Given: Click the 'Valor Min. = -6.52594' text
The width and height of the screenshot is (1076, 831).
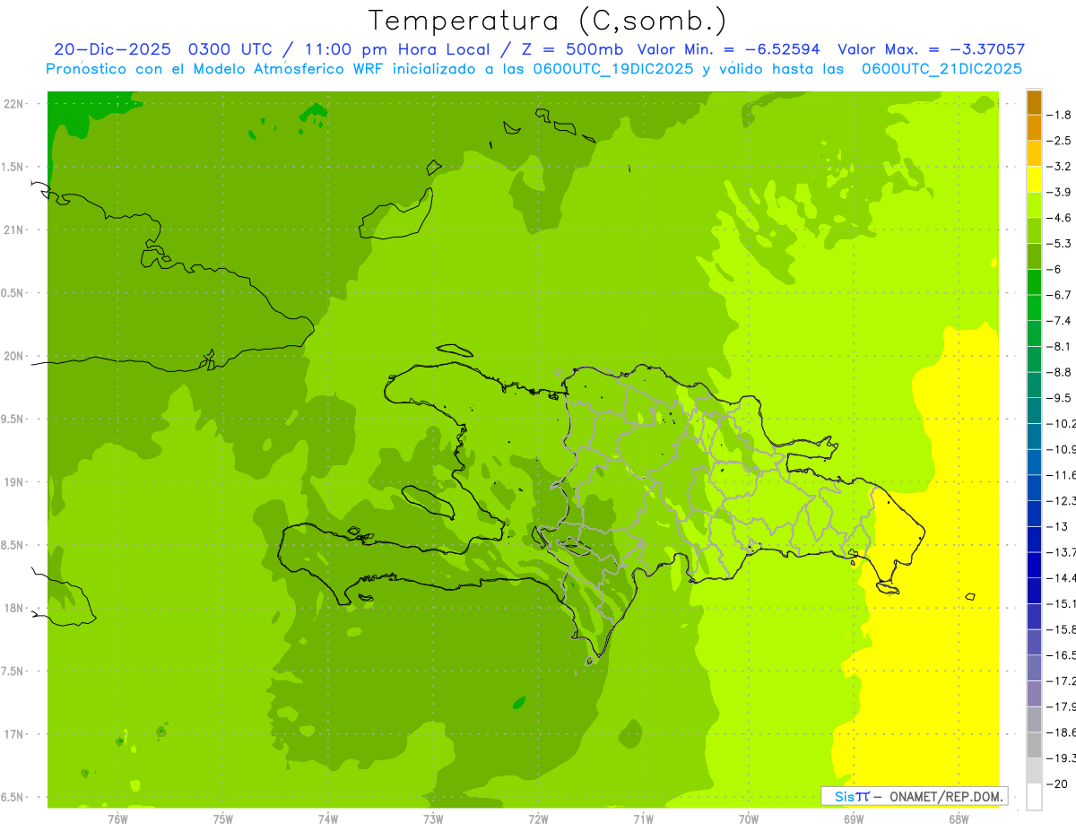Looking at the screenshot, I should point(729,49).
